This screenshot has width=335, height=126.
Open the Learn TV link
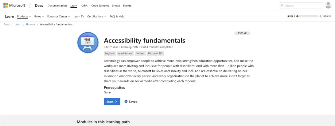coord(79,17)
